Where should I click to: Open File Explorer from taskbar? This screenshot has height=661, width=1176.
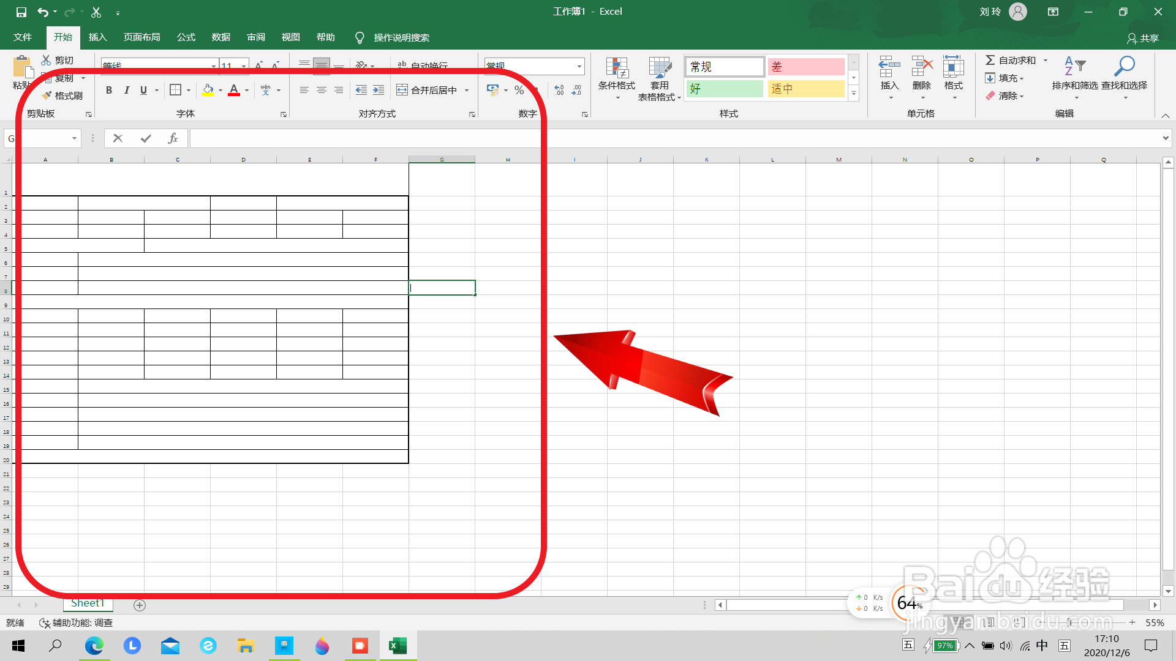pos(246,646)
